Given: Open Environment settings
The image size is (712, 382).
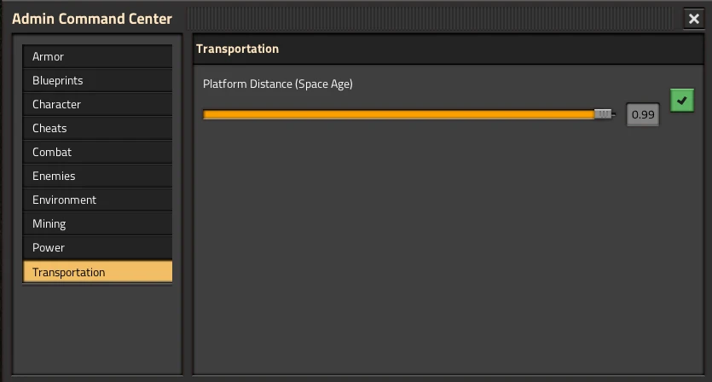Looking at the screenshot, I should [x=97, y=200].
